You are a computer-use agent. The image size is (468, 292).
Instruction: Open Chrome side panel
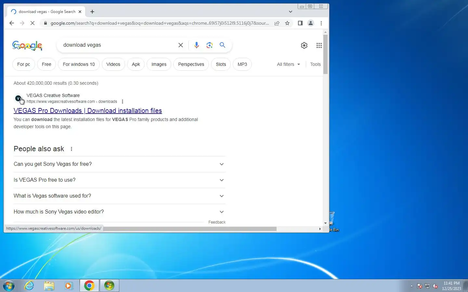pos(300,23)
